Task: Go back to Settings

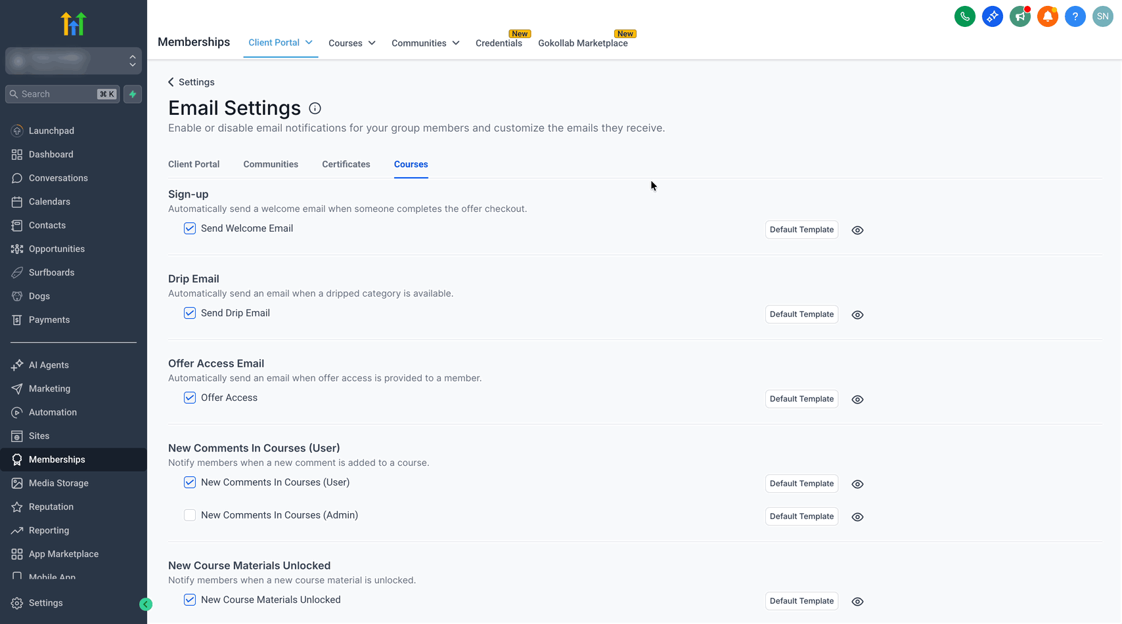Action: tap(191, 82)
